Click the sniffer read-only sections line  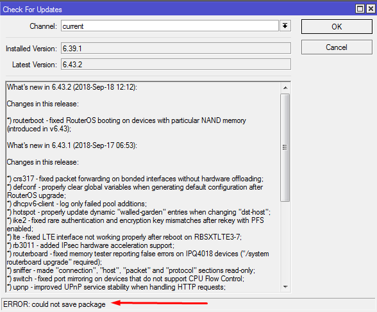(131, 270)
